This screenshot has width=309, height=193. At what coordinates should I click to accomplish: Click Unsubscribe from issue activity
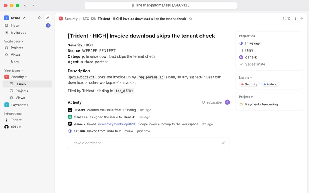point(212,102)
